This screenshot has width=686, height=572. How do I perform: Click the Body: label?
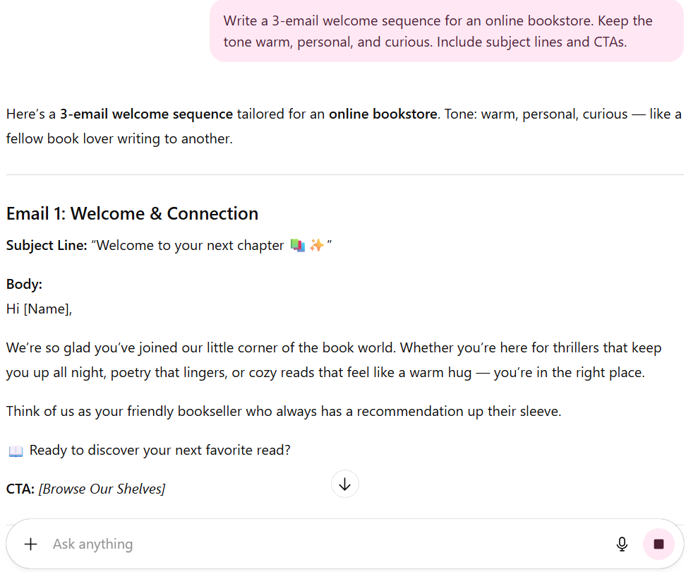click(24, 285)
